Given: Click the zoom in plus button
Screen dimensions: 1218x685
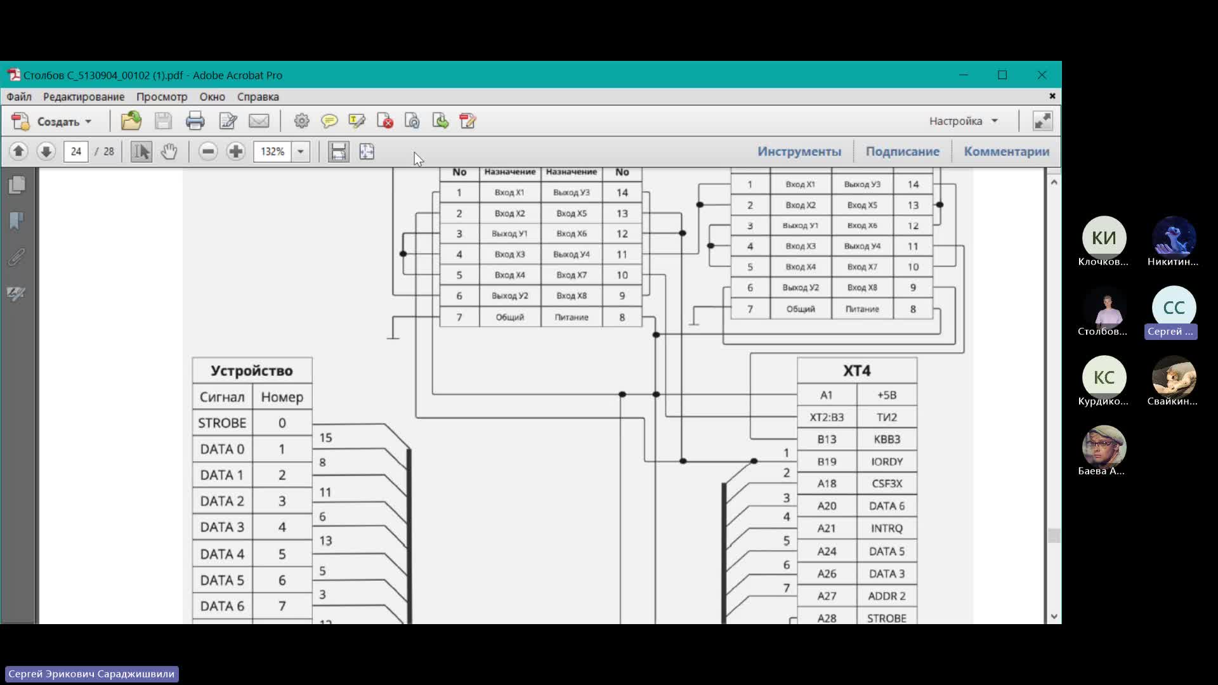Looking at the screenshot, I should [236, 151].
